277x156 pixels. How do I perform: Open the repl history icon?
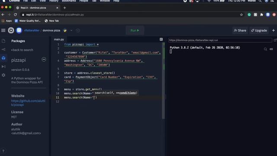click(78, 30)
